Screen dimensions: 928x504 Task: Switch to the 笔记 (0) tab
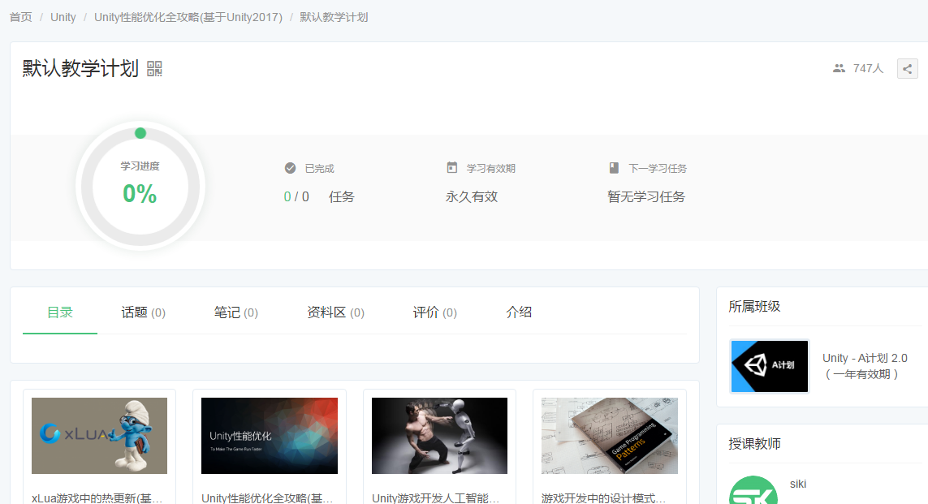(236, 312)
